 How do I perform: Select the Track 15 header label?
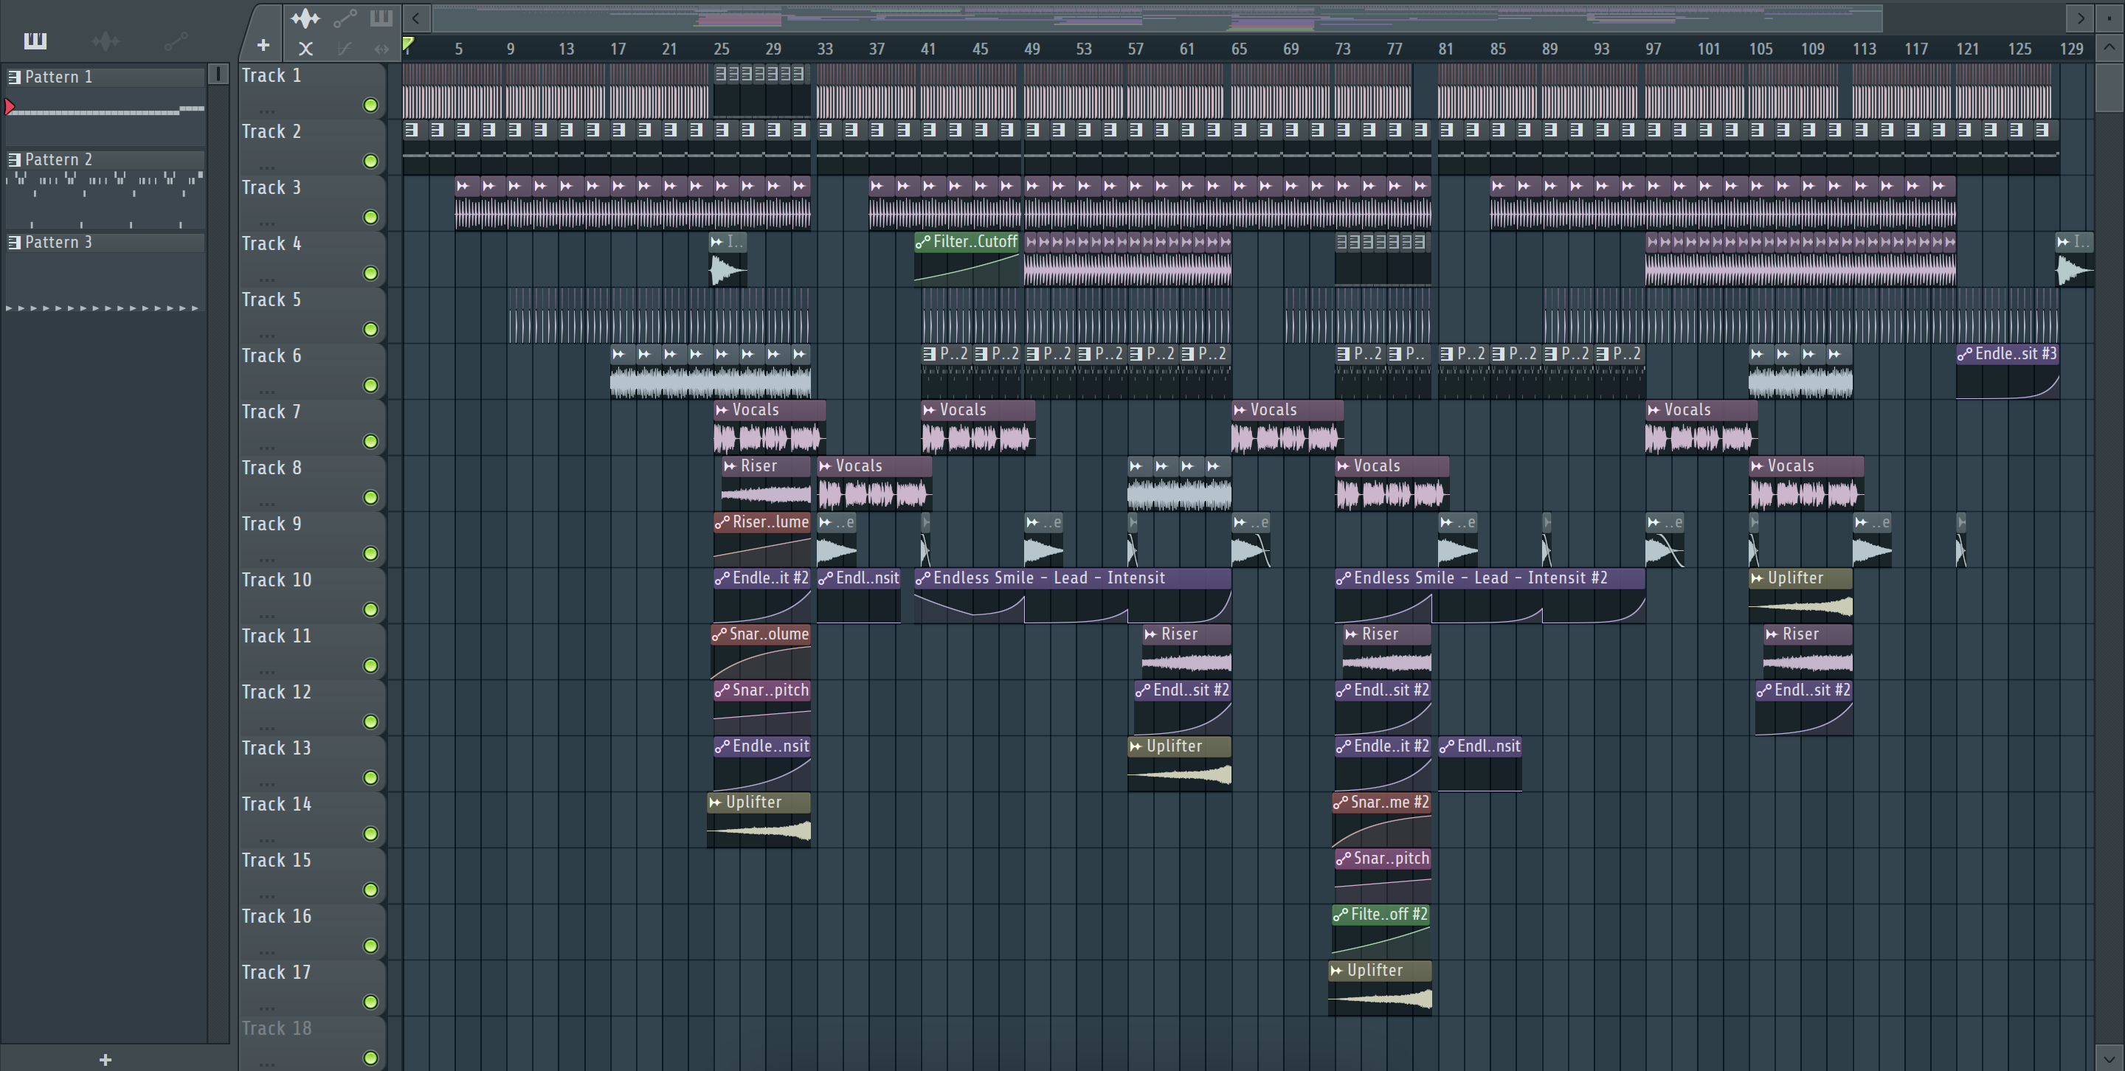coord(277,861)
